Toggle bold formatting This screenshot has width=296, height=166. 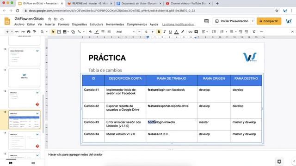pyautogui.click(x=159, y=32)
